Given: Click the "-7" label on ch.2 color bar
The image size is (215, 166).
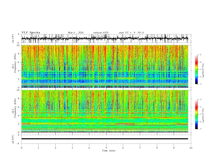Looking at the screenshot, I should pos(200,129).
